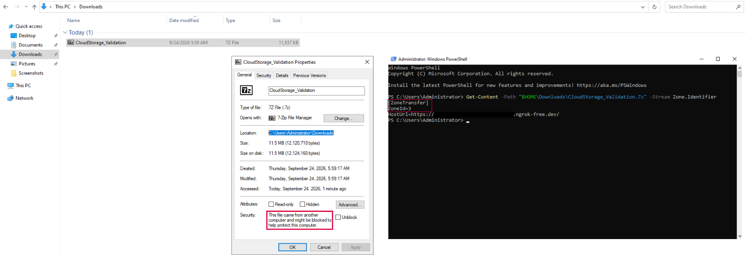746x255 pixels.
Task: Open recent locations dropdown beside forward arrow
Action: tap(26, 7)
